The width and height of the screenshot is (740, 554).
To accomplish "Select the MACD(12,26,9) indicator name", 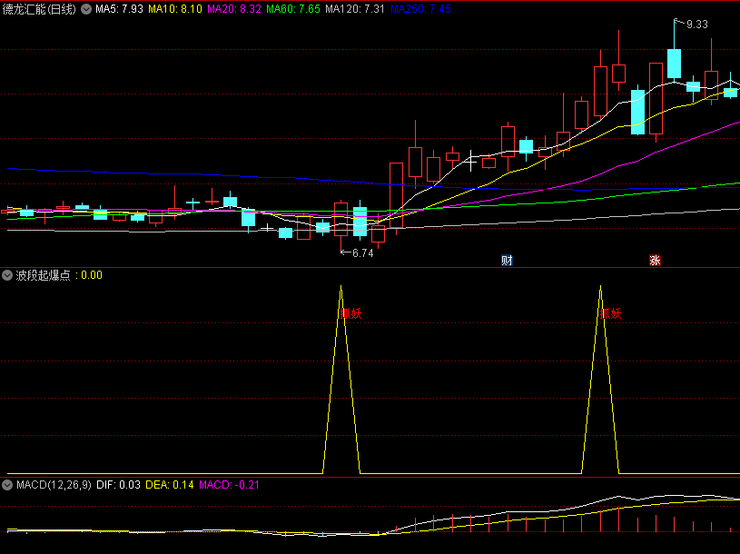I will (x=54, y=485).
